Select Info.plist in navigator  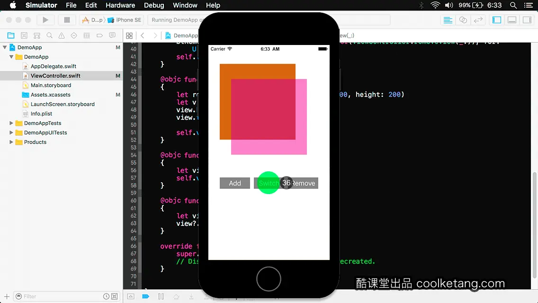coord(41,114)
